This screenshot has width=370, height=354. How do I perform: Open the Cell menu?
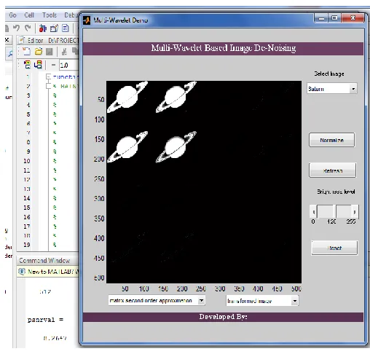(x=29, y=15)
